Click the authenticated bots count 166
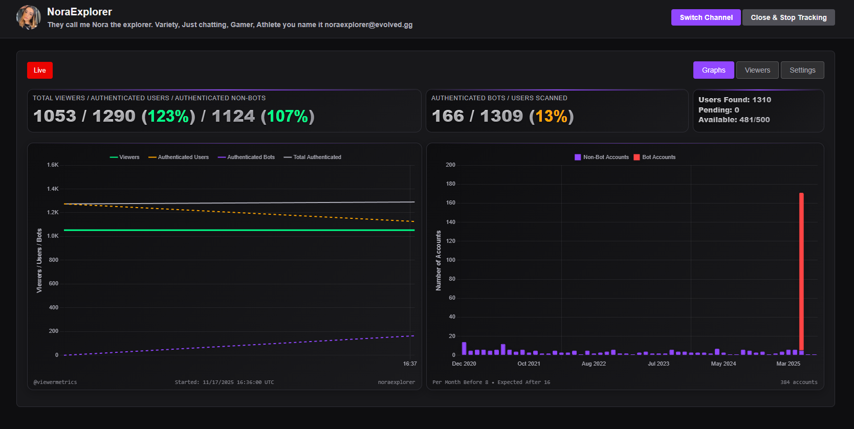Screen dimensions: 854x429 pyautogui.click(x=448, y=116)
